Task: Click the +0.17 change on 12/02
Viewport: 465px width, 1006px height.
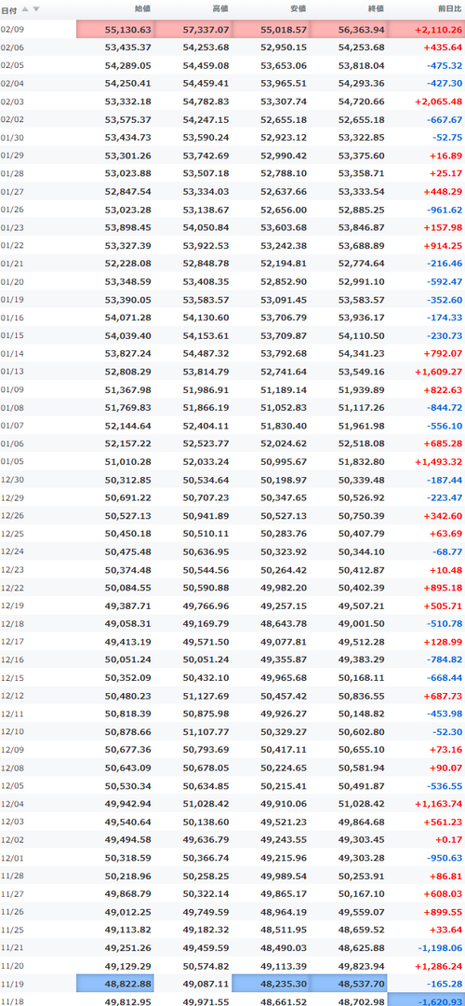Action: (x=449, y=839)
